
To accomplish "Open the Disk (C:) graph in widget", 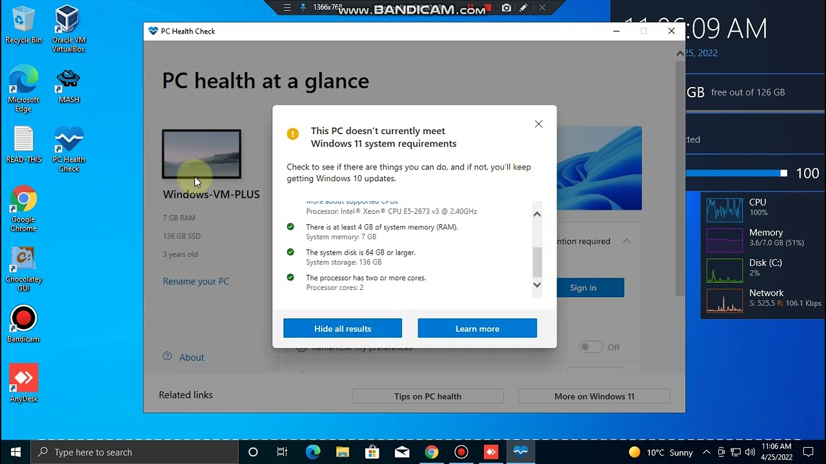I will point(725,270).
